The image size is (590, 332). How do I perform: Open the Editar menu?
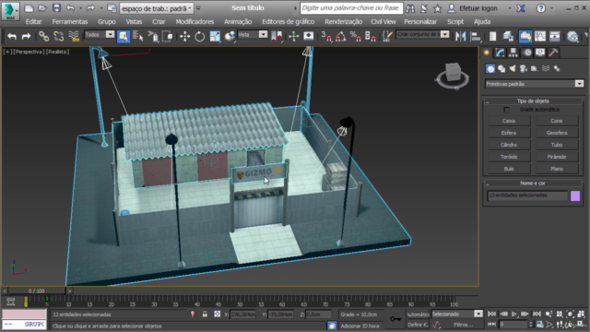(33, 22)
